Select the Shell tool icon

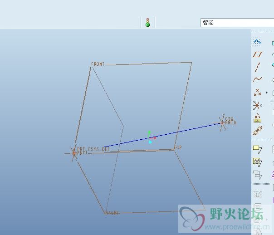[x=257, y=207]
